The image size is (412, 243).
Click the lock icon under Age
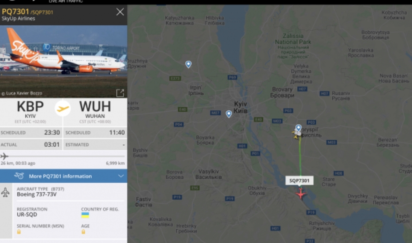pos(83,231)
